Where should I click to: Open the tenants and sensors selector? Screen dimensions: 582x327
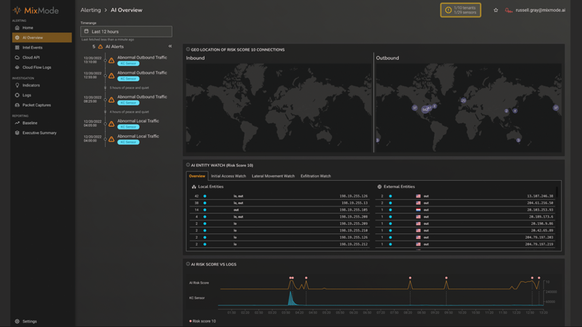tap(460, 10)
